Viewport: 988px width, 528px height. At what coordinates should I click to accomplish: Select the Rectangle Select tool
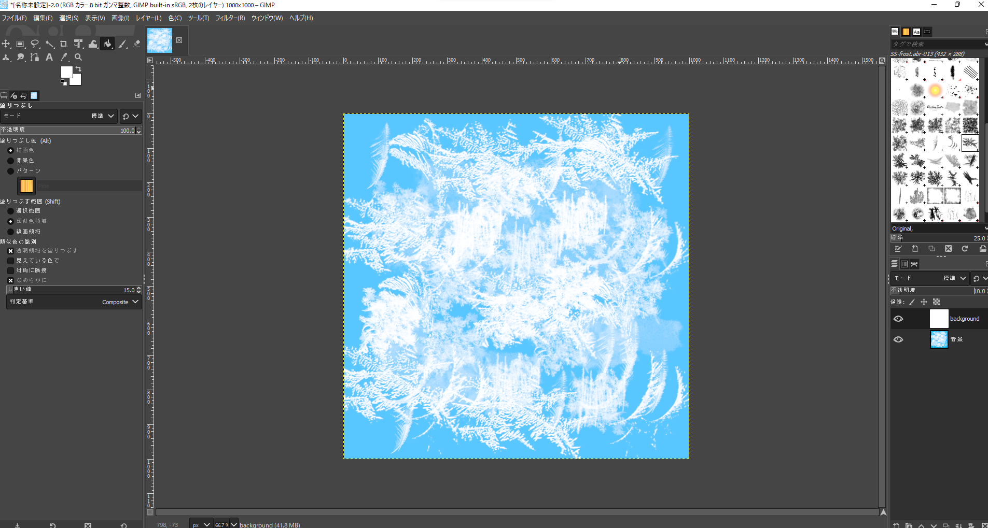(x=20, y=44)
